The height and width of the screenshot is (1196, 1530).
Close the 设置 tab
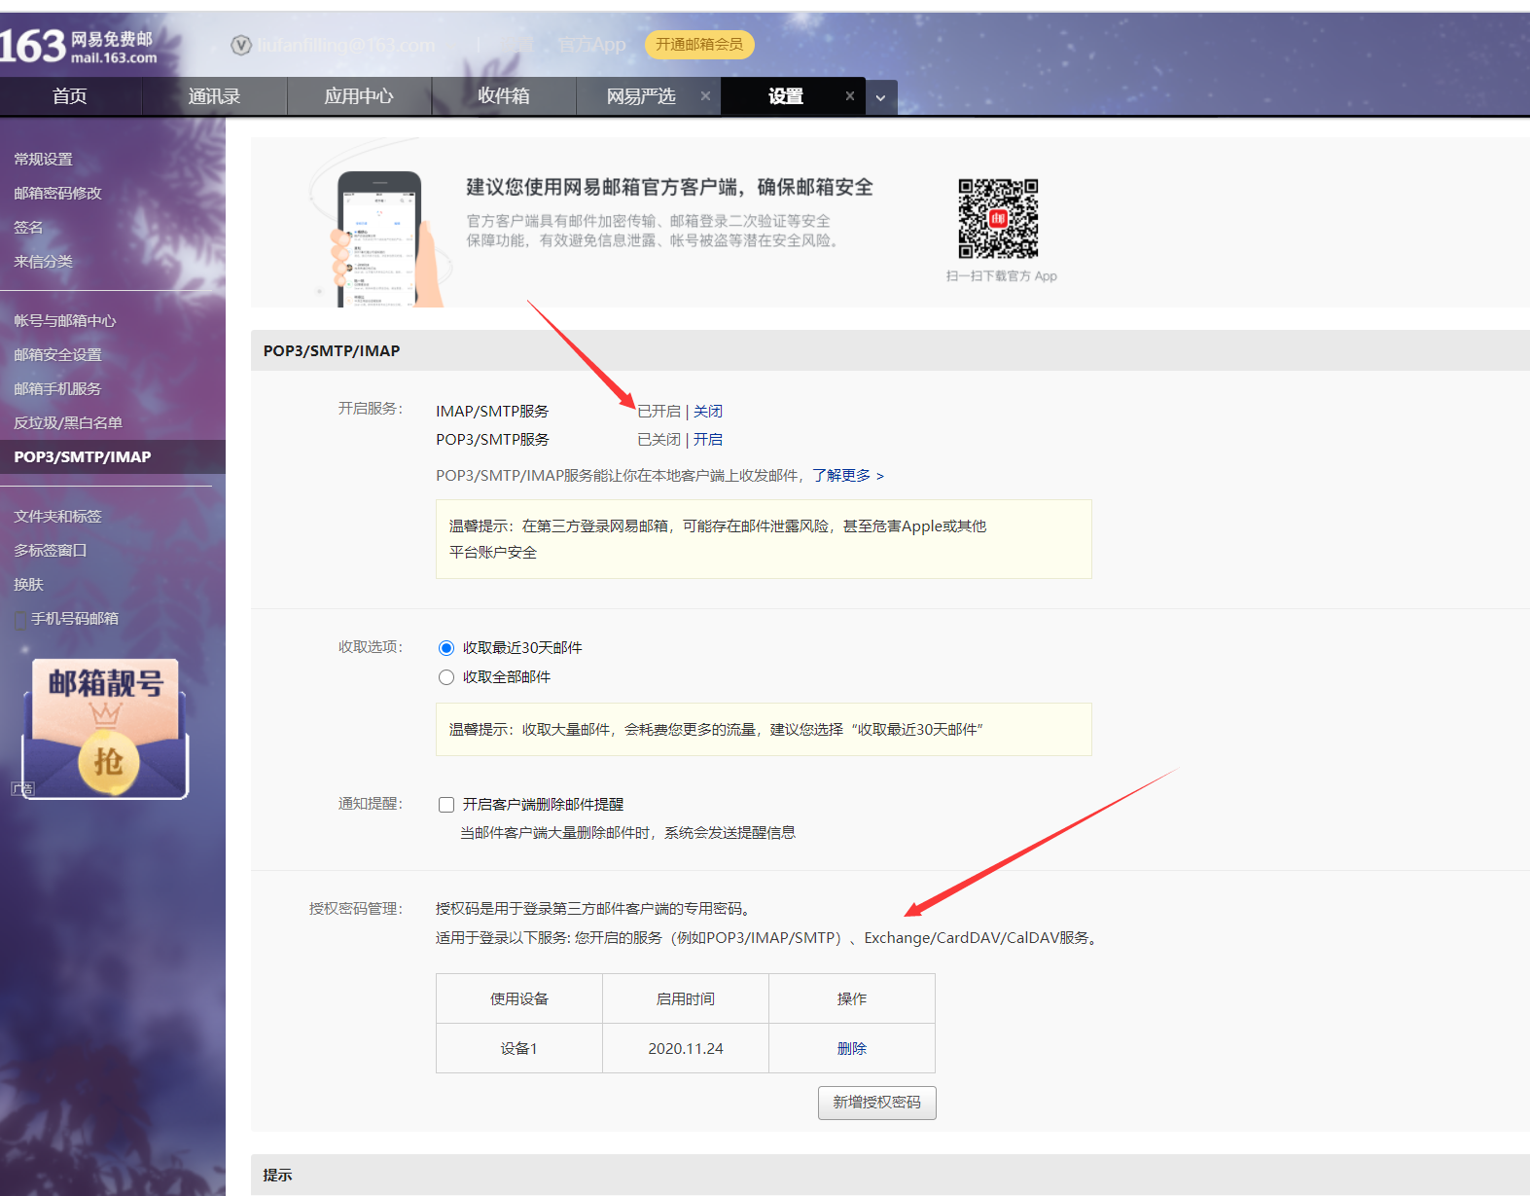[849, 95]
